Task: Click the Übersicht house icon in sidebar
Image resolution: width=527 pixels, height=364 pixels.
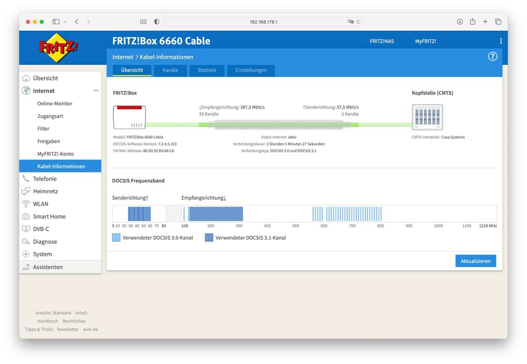Action: [x=26, y=78]
